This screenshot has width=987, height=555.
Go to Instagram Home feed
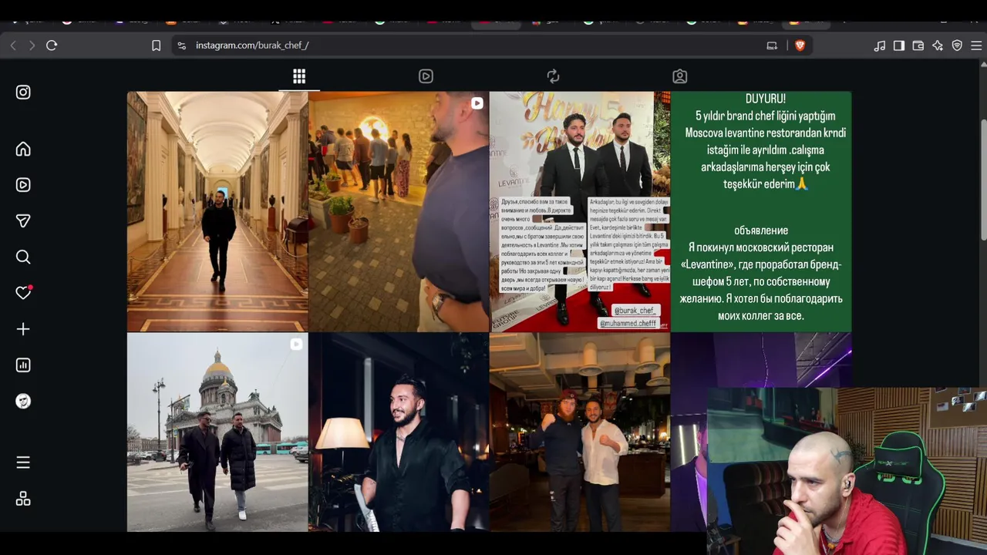(23, 149)
